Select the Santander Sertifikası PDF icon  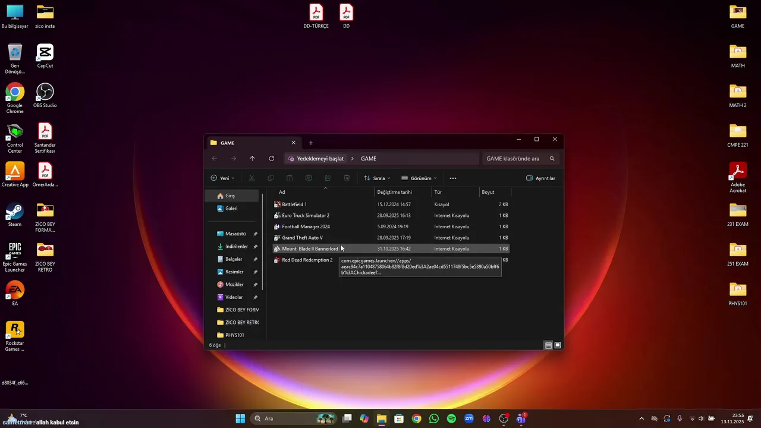pos(45,139)
